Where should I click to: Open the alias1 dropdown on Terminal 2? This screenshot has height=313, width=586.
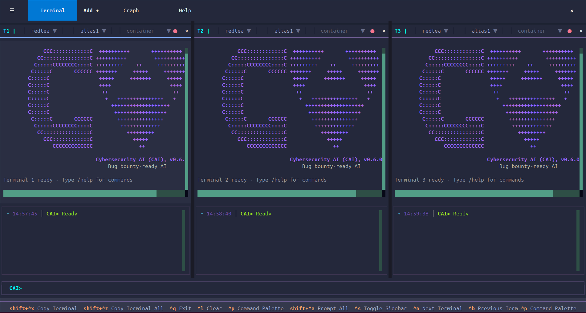coord(287,31)
